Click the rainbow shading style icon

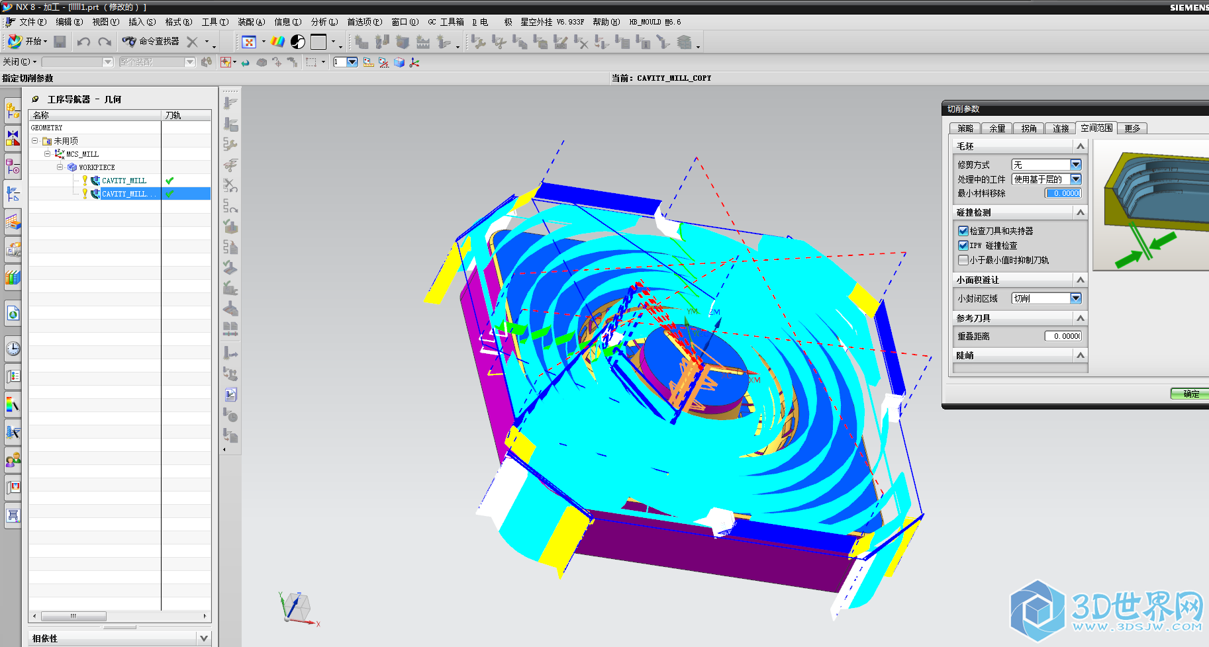tap(277, 42)
